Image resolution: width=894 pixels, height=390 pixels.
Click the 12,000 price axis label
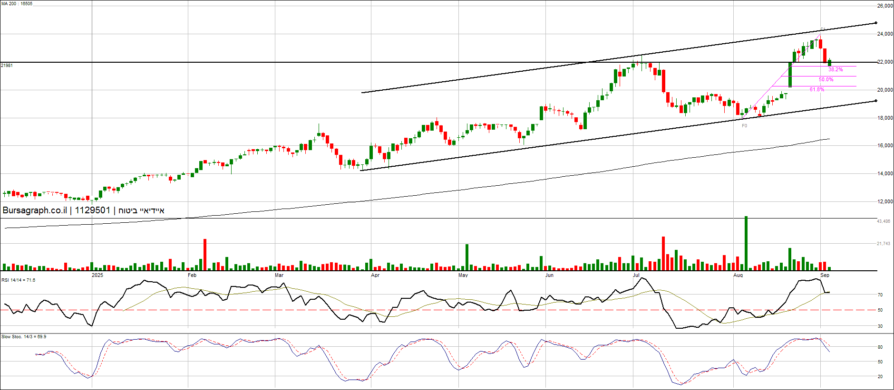tap(884, 202)
